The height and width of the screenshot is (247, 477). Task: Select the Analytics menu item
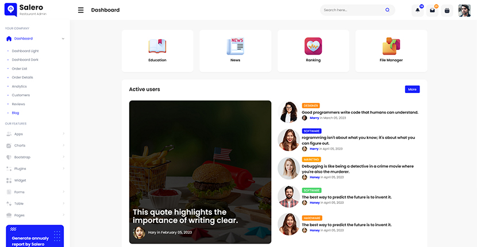19,86
